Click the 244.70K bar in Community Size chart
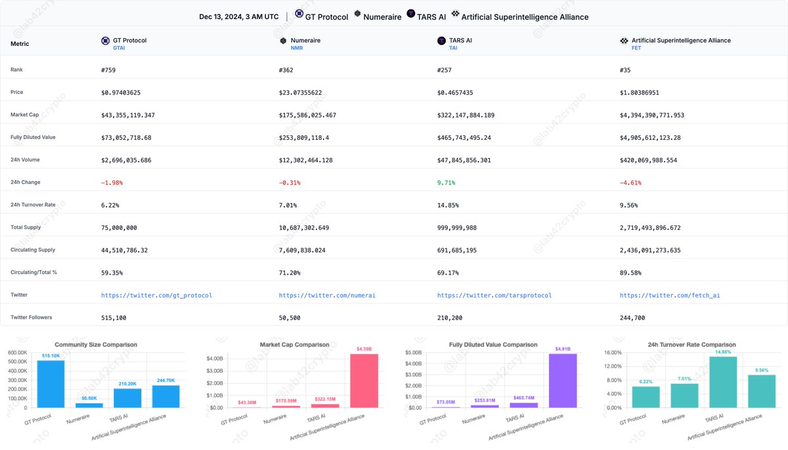This screenshot has height=450, width=788. click(x=166, y=396)
